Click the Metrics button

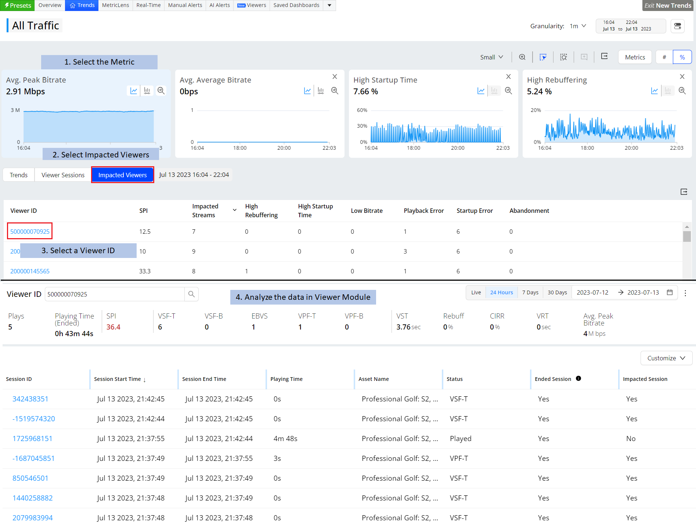pyautogui.click(x=635, y=57)
